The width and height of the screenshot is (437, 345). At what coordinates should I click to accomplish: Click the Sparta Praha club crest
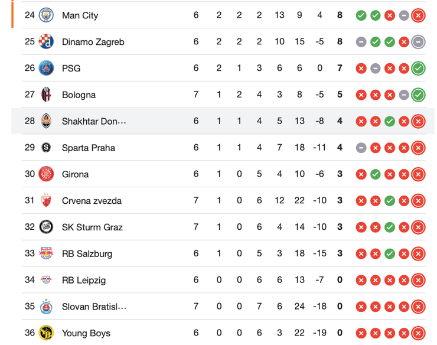(x=46, y=148)
